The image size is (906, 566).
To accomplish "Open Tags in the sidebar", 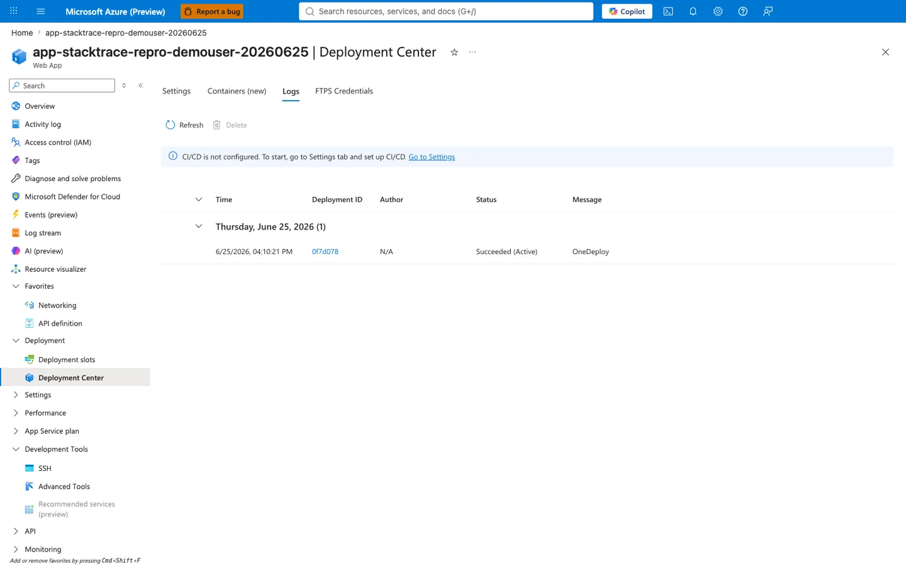I will click(32, 160).
